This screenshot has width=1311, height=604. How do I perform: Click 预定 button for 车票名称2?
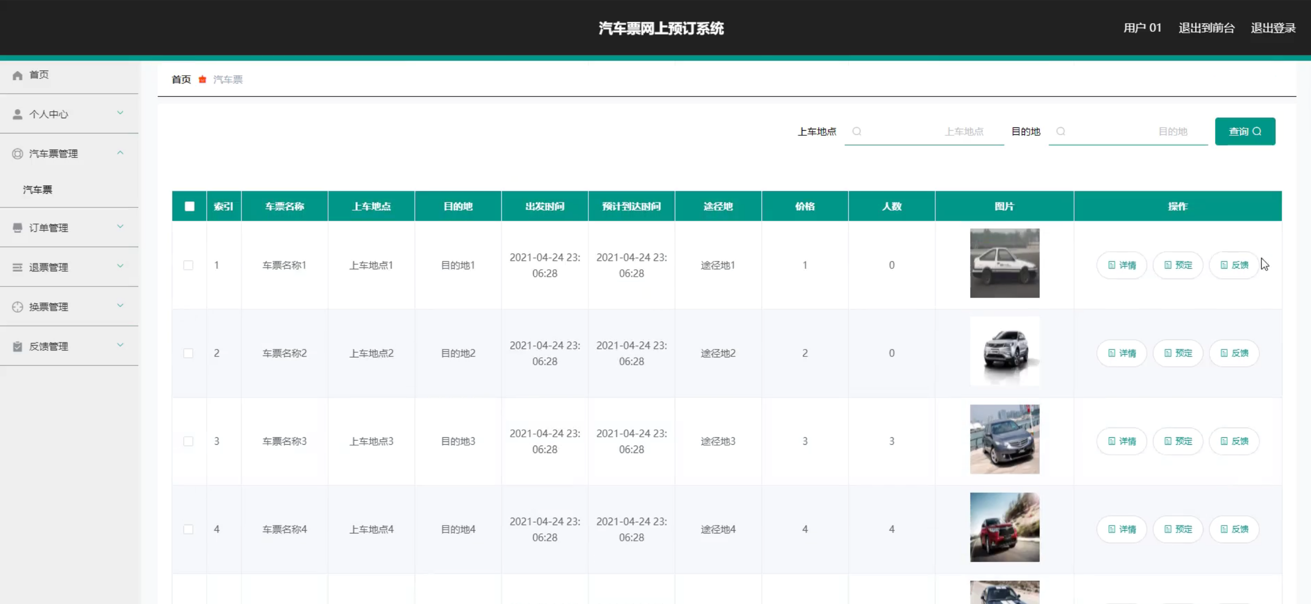[x=1177, y=353]
